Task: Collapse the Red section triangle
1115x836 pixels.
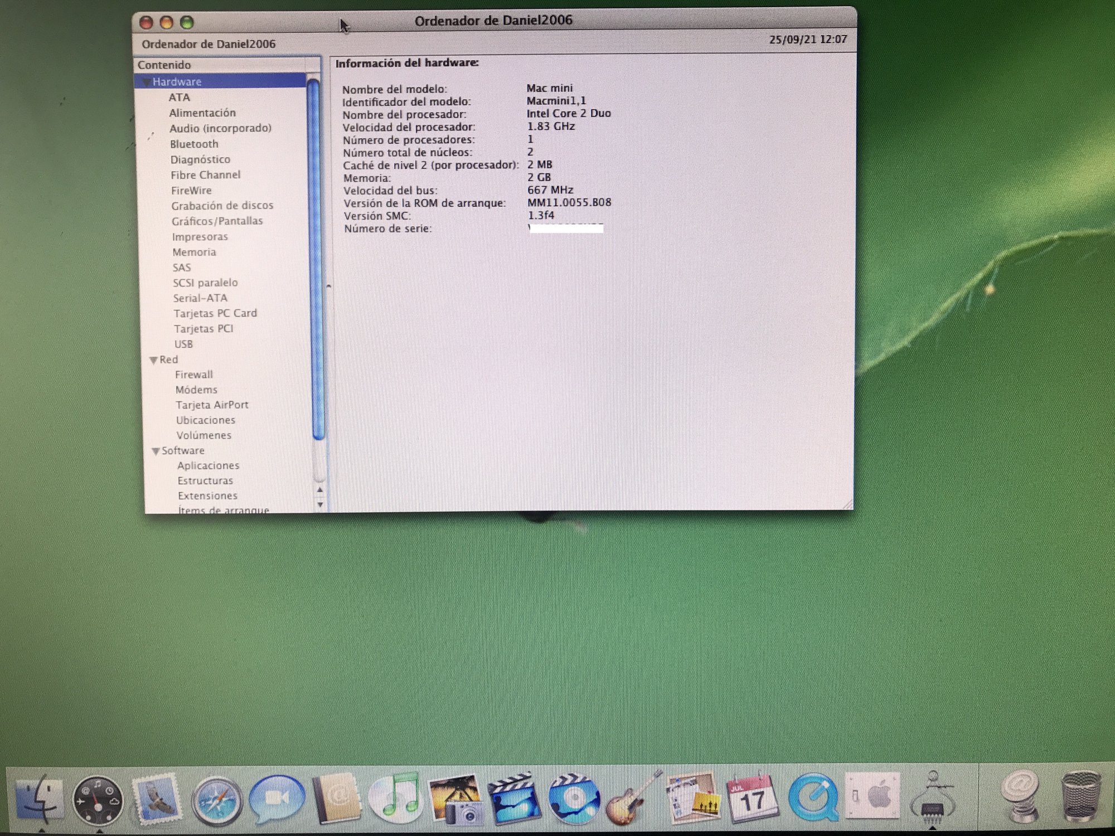Action: point(153,361)
